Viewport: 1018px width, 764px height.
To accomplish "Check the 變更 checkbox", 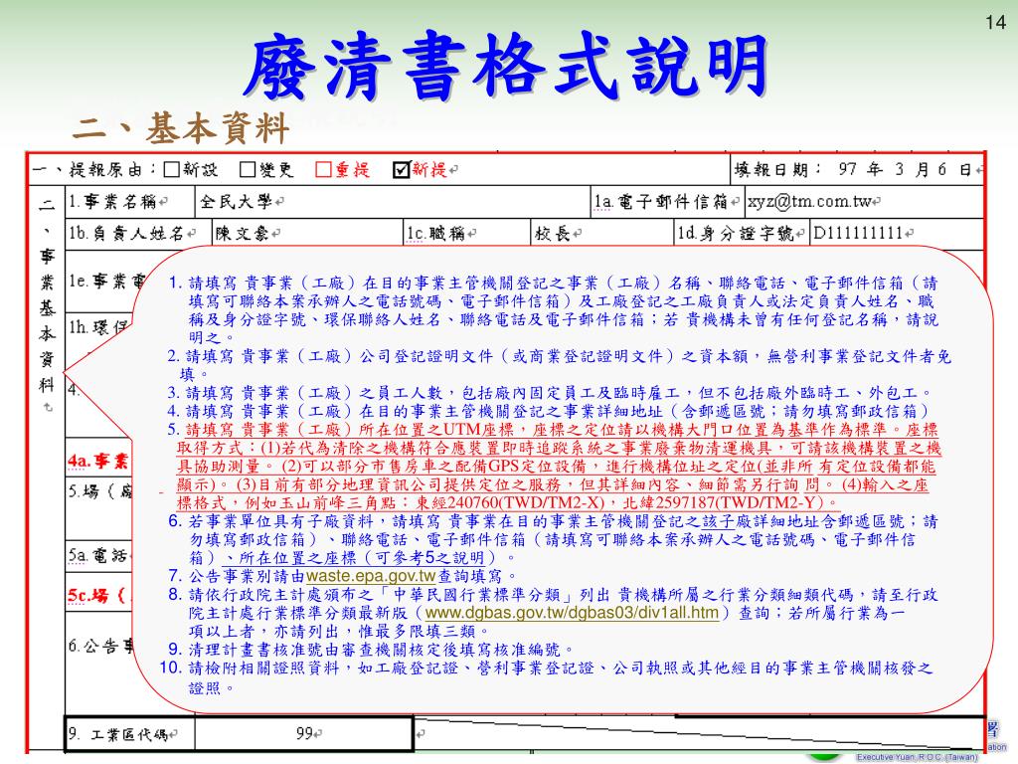I will click(247, 169).
